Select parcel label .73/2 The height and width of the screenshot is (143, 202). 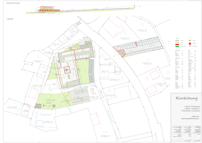coord(75,32)
